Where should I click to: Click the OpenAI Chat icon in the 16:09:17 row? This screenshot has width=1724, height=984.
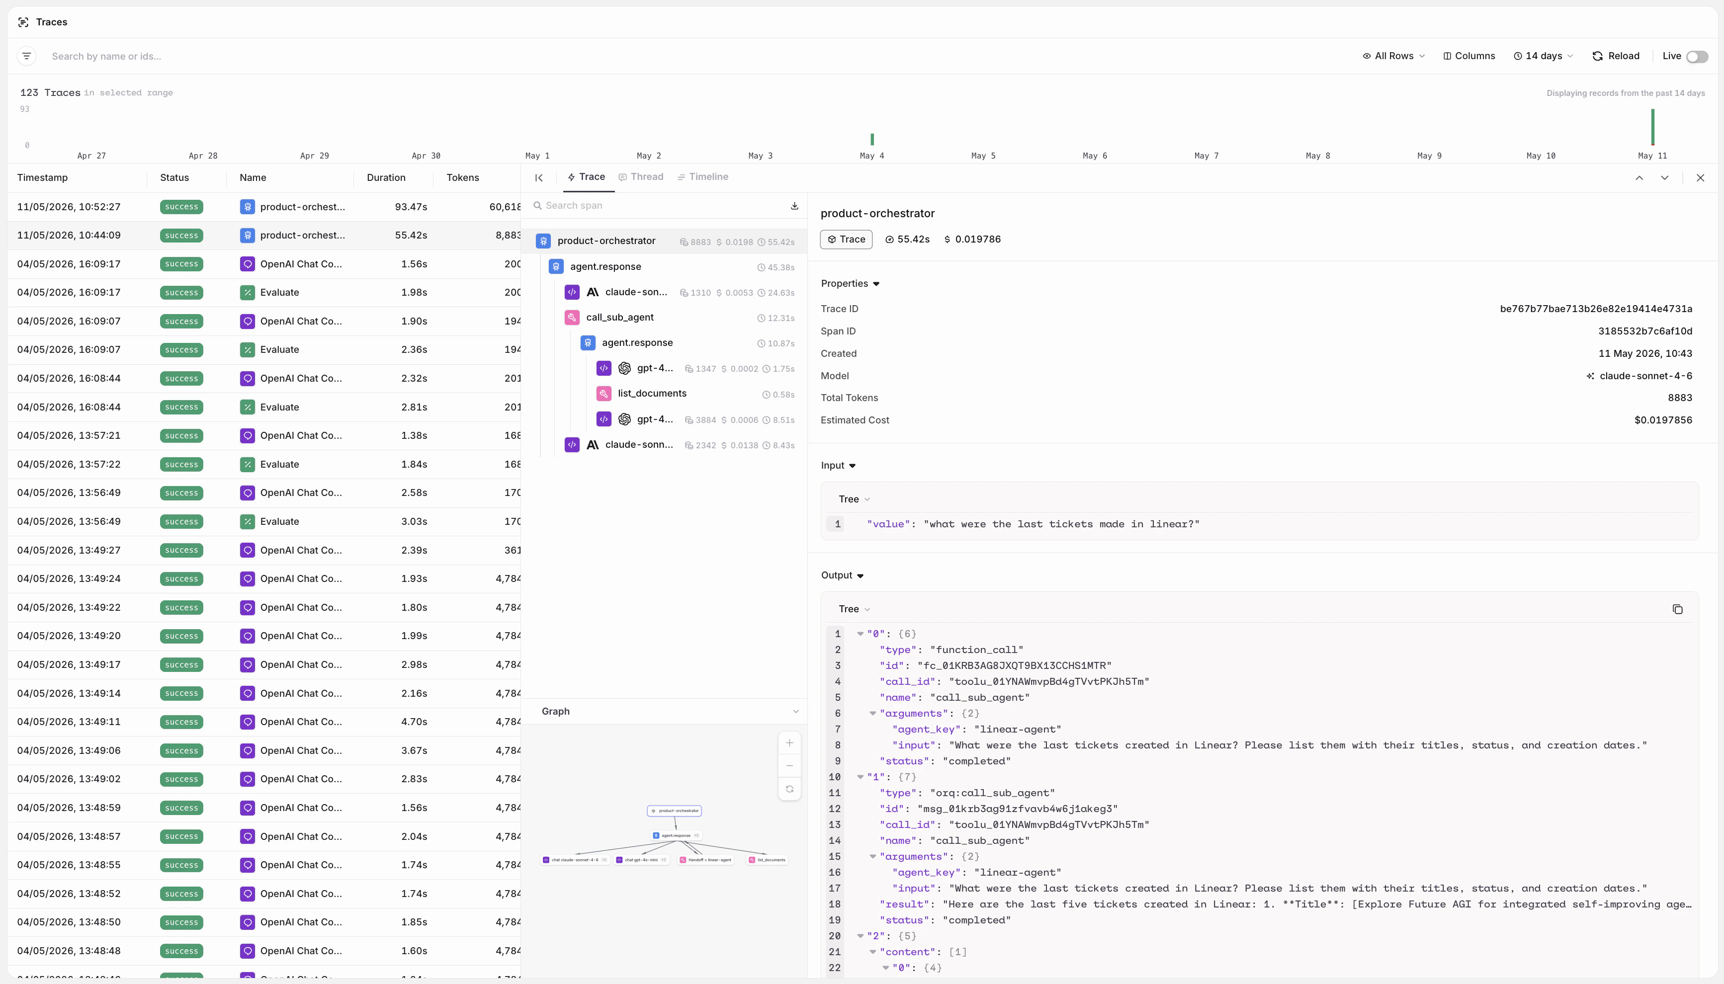248,264
